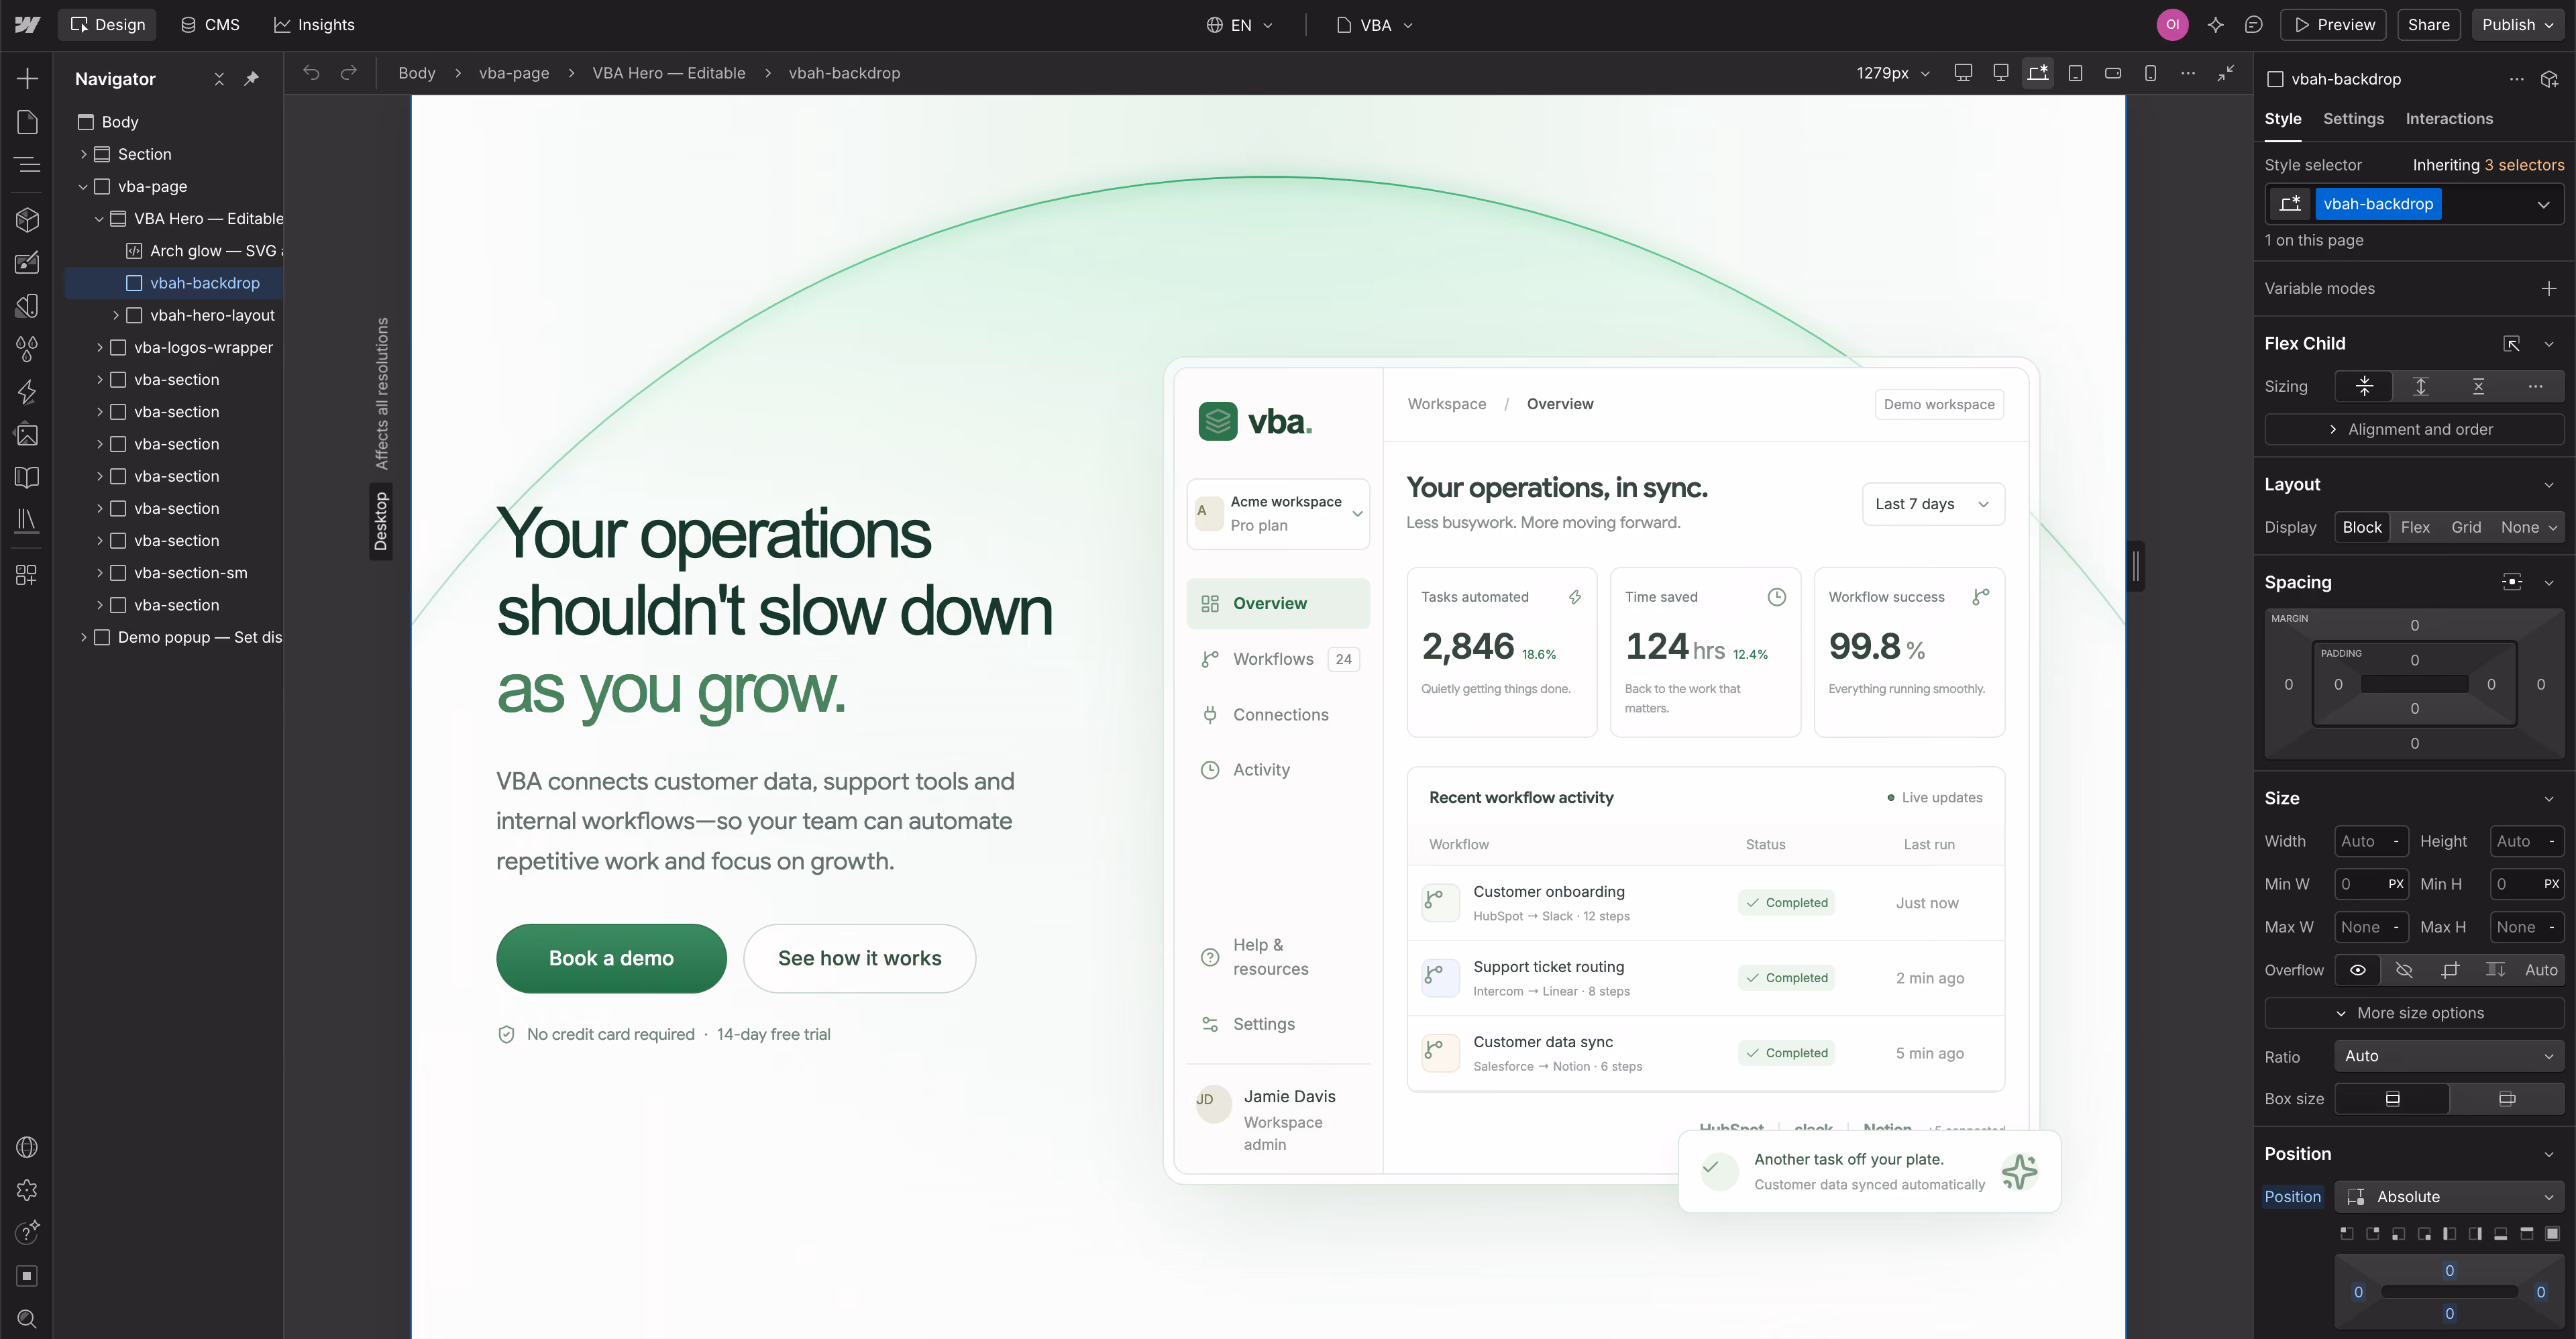Viewport: 2576px width, 1339px height.
Task: Click the Preview button
Action: coord(2334,25)
